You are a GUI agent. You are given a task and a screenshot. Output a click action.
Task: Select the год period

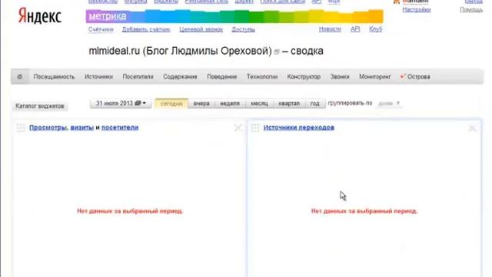pyautogui.click(x=314, y=103)
